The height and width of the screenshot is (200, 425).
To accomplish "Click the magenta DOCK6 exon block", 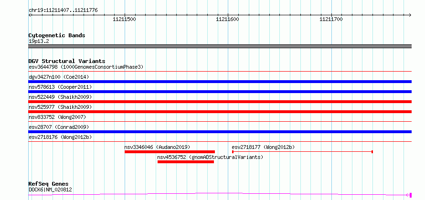I will 411,195.
